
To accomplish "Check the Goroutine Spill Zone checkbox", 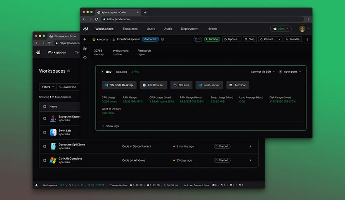I will (45, 146).
